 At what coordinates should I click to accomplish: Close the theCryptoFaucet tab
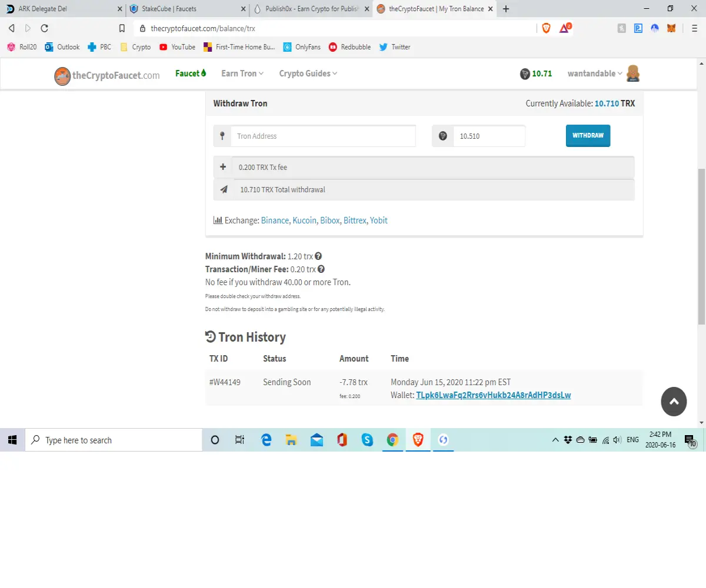[x=491, y=9]
